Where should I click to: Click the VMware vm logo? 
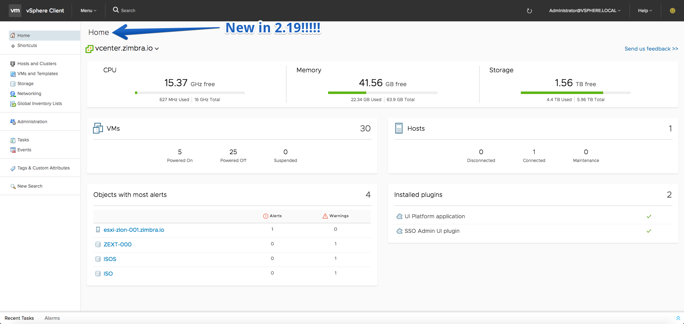click(x=15, y=11)
